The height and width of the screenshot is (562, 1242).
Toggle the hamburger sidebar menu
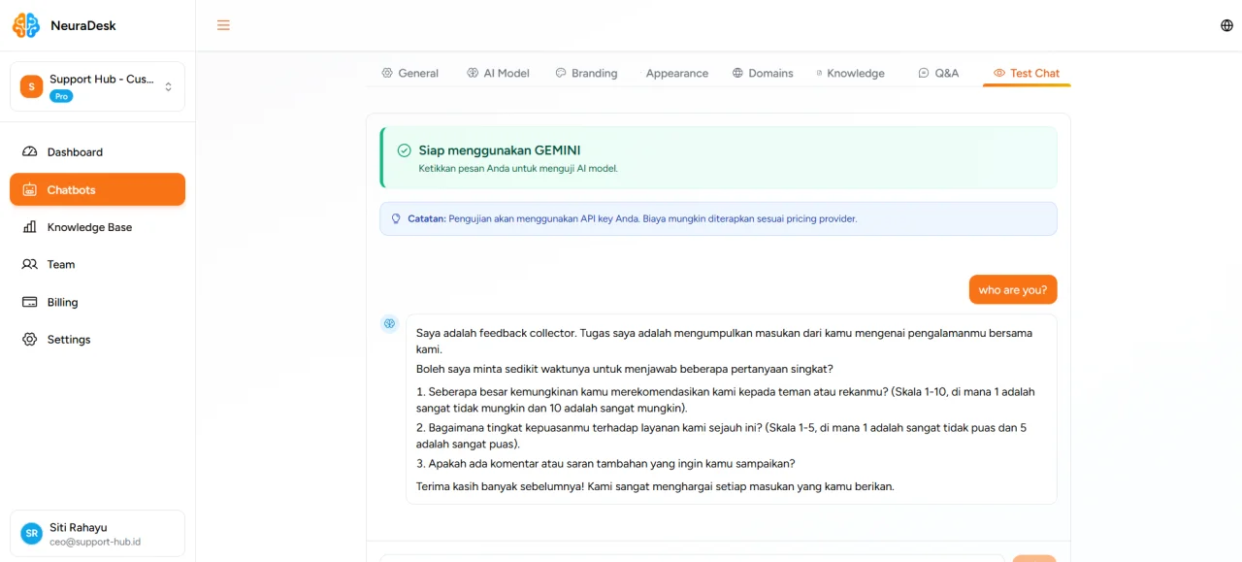point(223,25)
